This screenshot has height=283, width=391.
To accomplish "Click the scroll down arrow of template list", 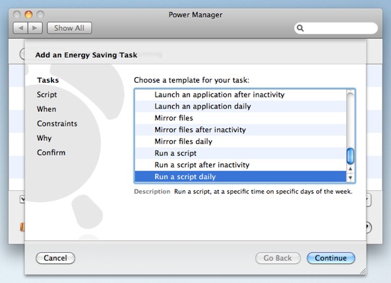I will [350, 178].
